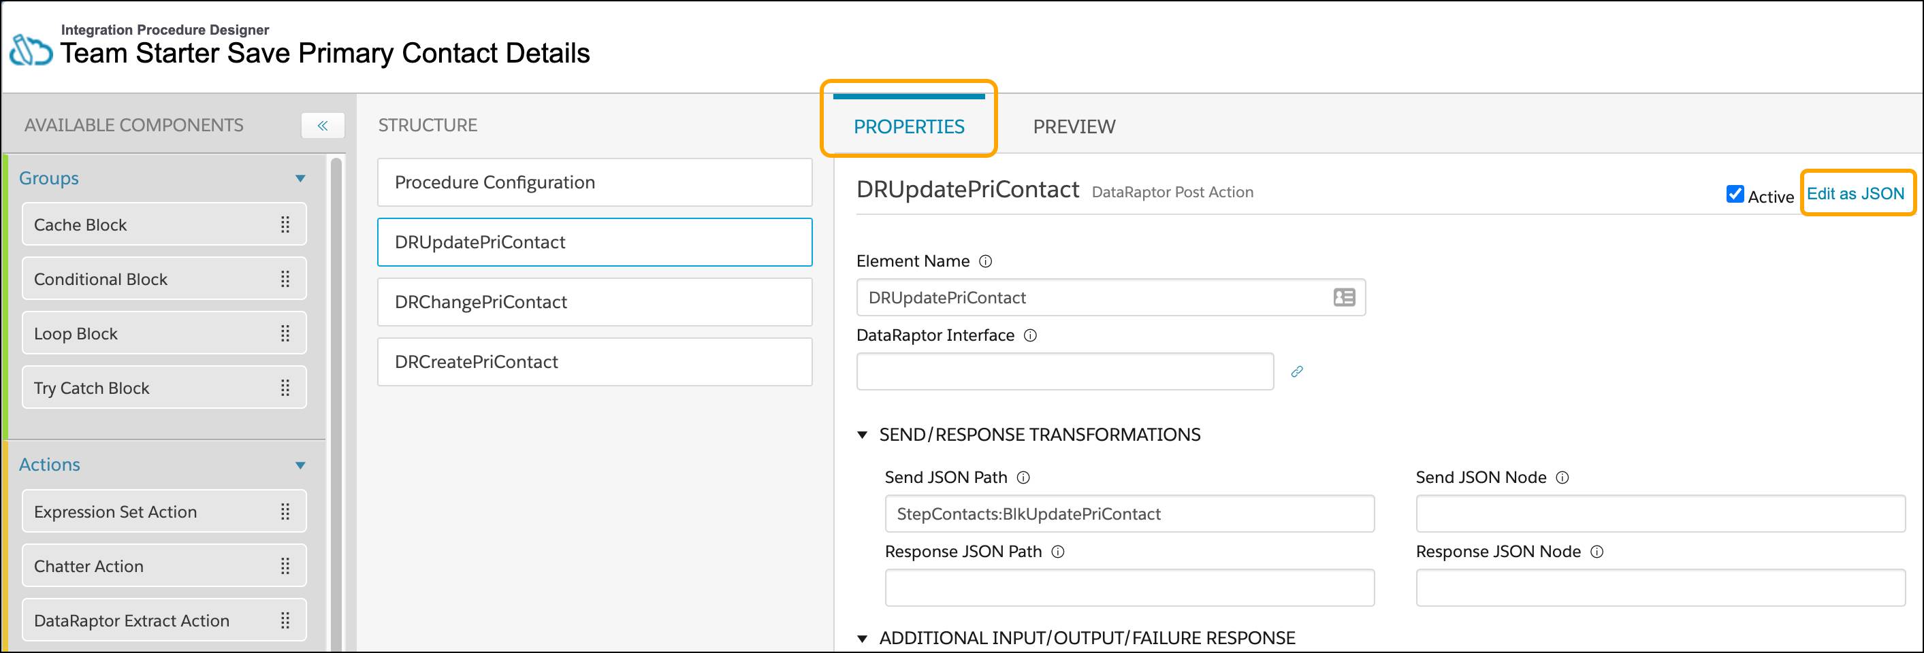Viewport: 1924px width, 653px height.
Task: Click the Chatter Action component
Action: [164, 567]
